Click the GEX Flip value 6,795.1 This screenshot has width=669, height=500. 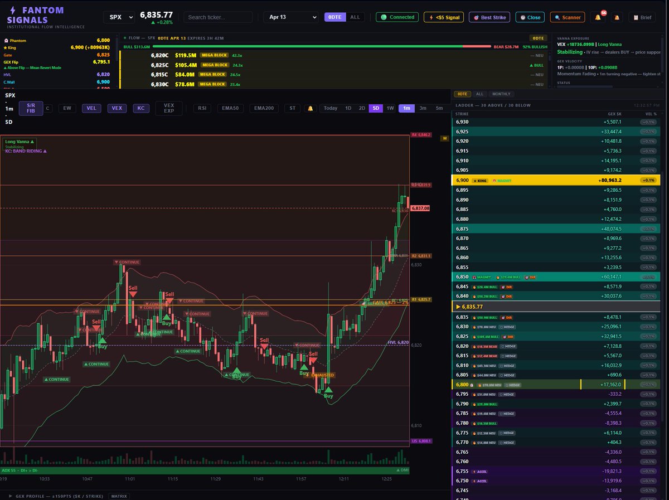tap(101, 62)
